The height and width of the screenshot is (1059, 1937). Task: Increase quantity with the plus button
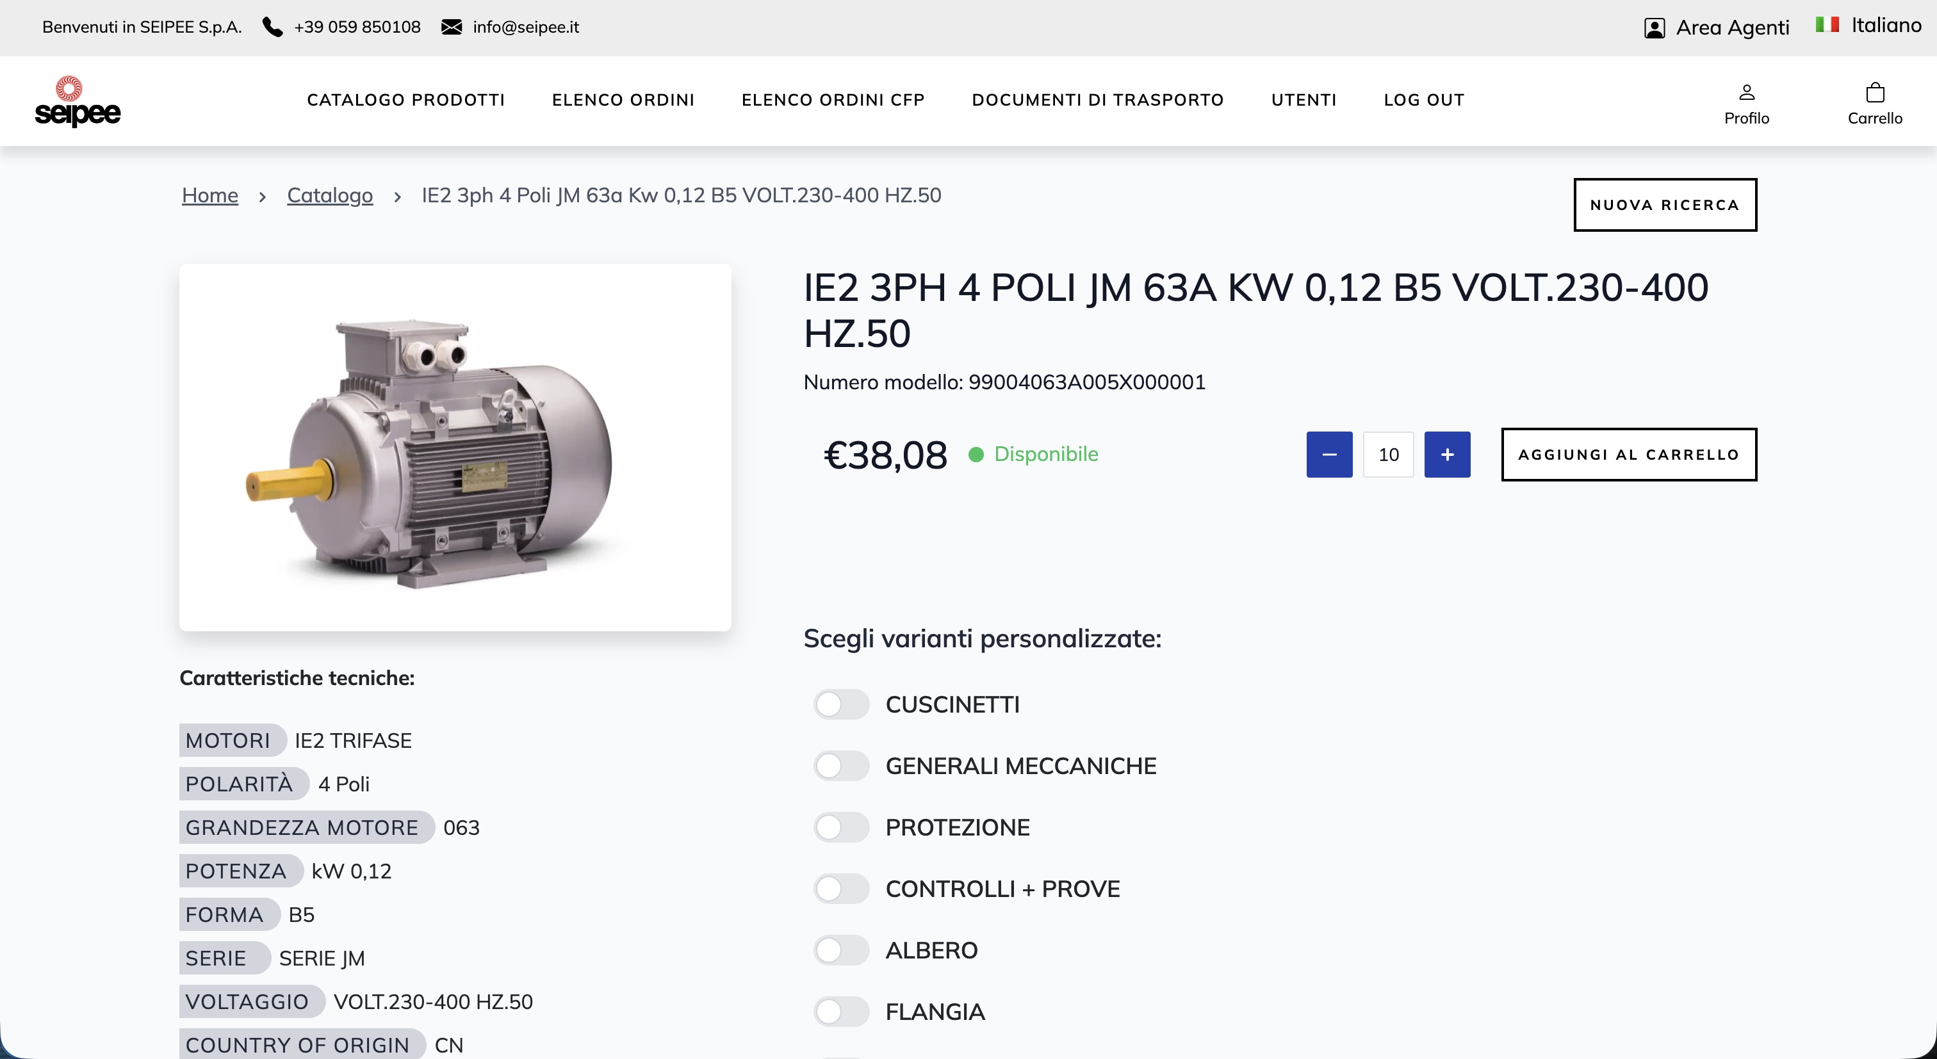point(1447,455)
